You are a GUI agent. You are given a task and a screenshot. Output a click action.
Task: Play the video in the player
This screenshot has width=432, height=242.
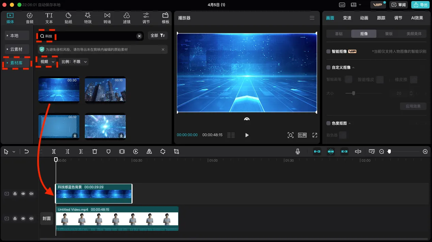click(x=247, y=135)
